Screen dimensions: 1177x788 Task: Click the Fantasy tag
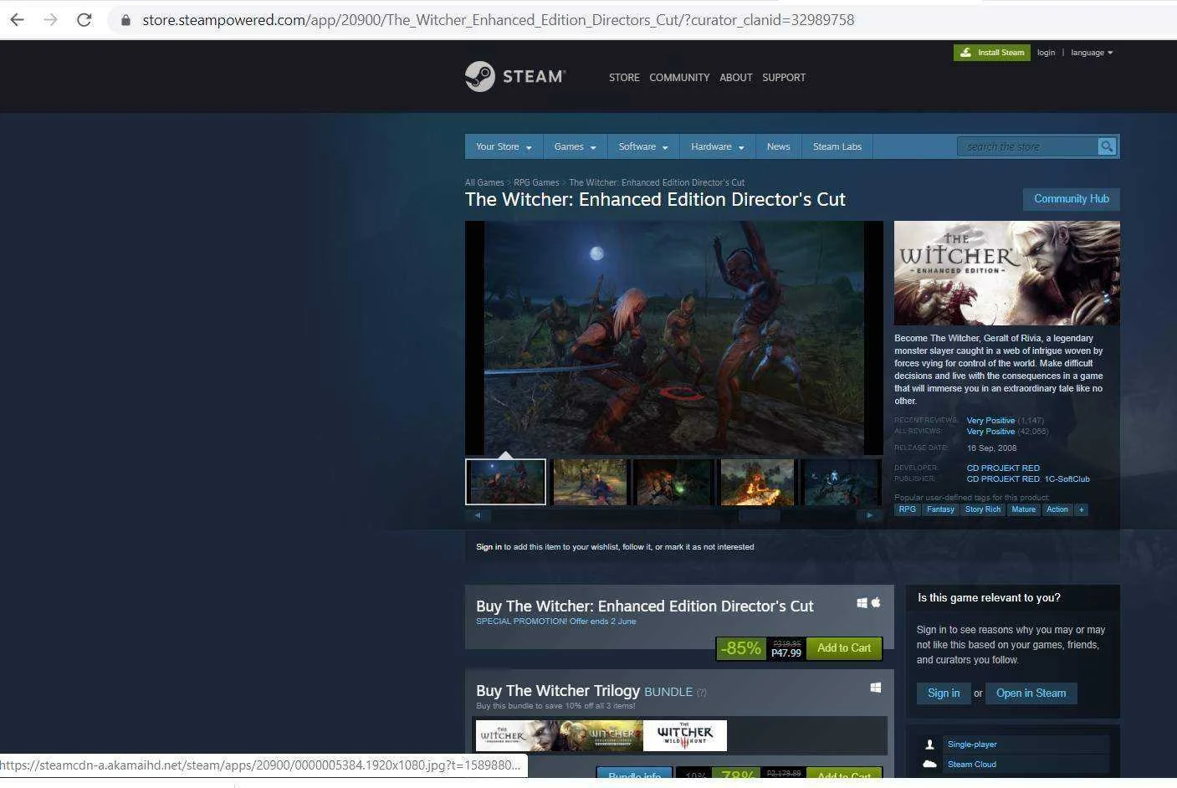[940, 509]
